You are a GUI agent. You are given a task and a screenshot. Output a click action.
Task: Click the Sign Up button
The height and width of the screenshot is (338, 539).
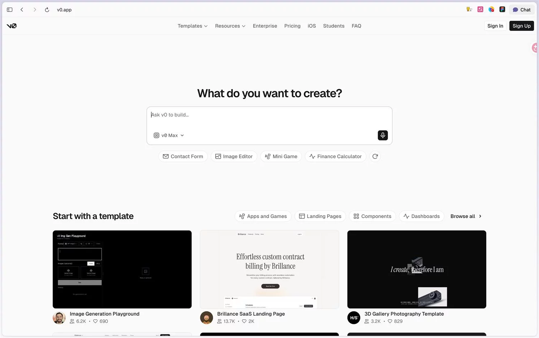(x=521, y=26)
